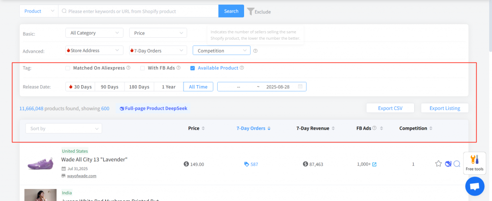
Task: Expand the All Category dropdown
Action: point(94,33)
